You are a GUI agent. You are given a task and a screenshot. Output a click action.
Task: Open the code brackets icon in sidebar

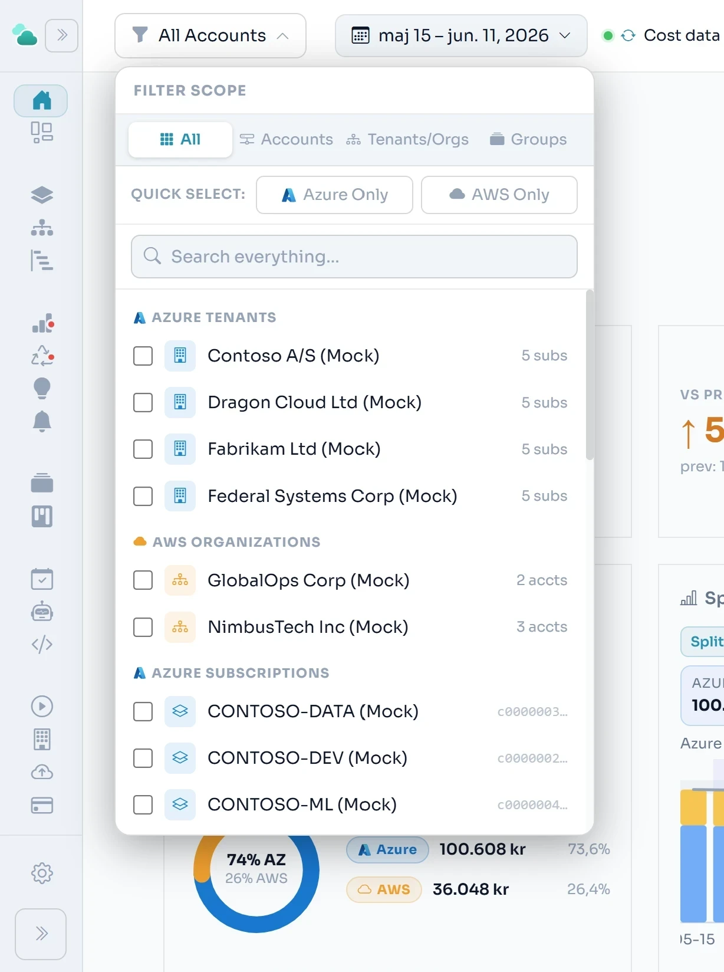click(42, 644)
